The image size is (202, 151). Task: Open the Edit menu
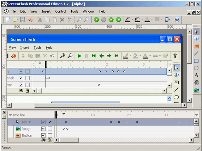(x=23, y=11)
